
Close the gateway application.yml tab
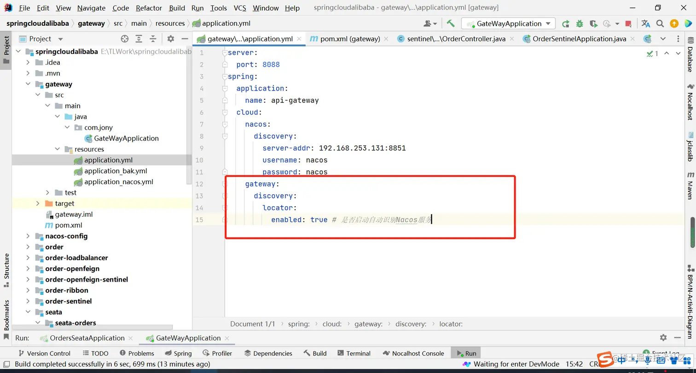pos(299,39)
